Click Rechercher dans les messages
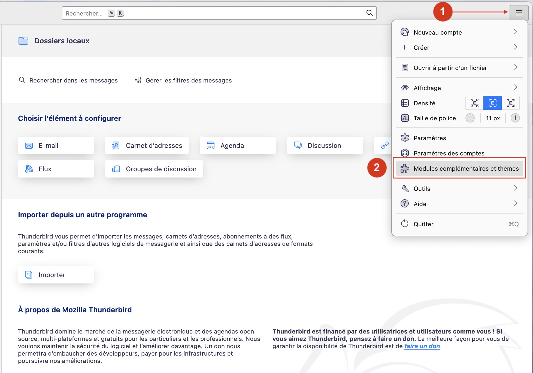Screen dimensions: 533x373 tap(68, 80)
